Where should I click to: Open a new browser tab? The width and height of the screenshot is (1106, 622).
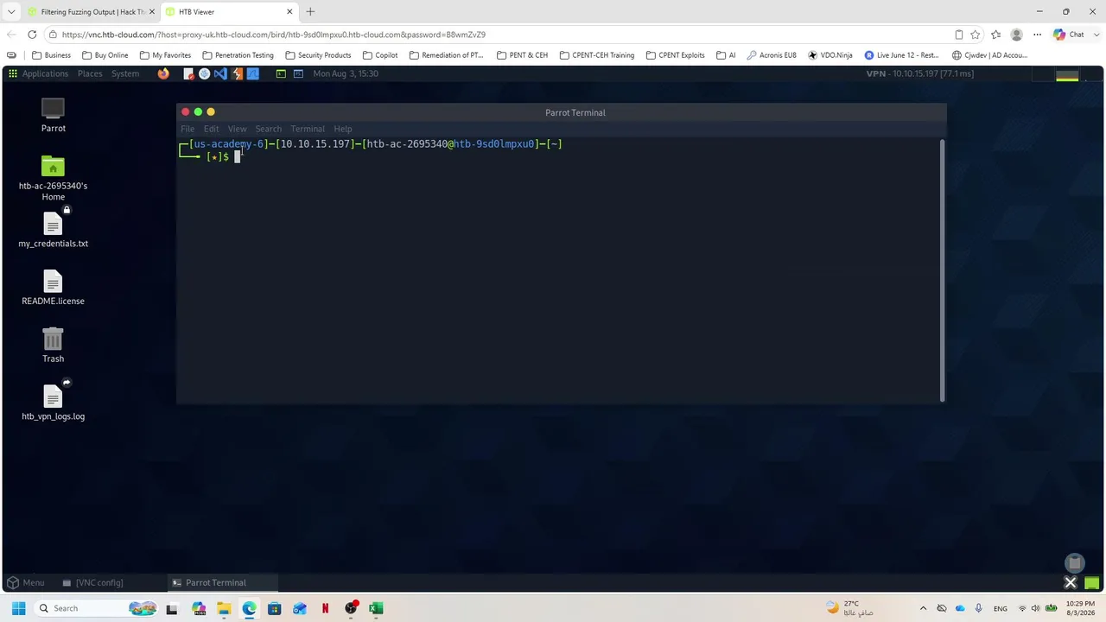[310, 11]
